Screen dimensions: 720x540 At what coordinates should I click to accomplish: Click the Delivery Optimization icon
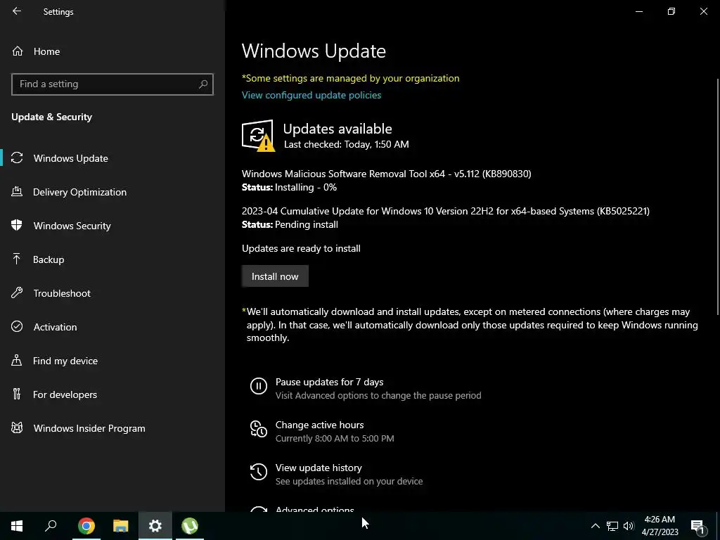coord(17,191)
